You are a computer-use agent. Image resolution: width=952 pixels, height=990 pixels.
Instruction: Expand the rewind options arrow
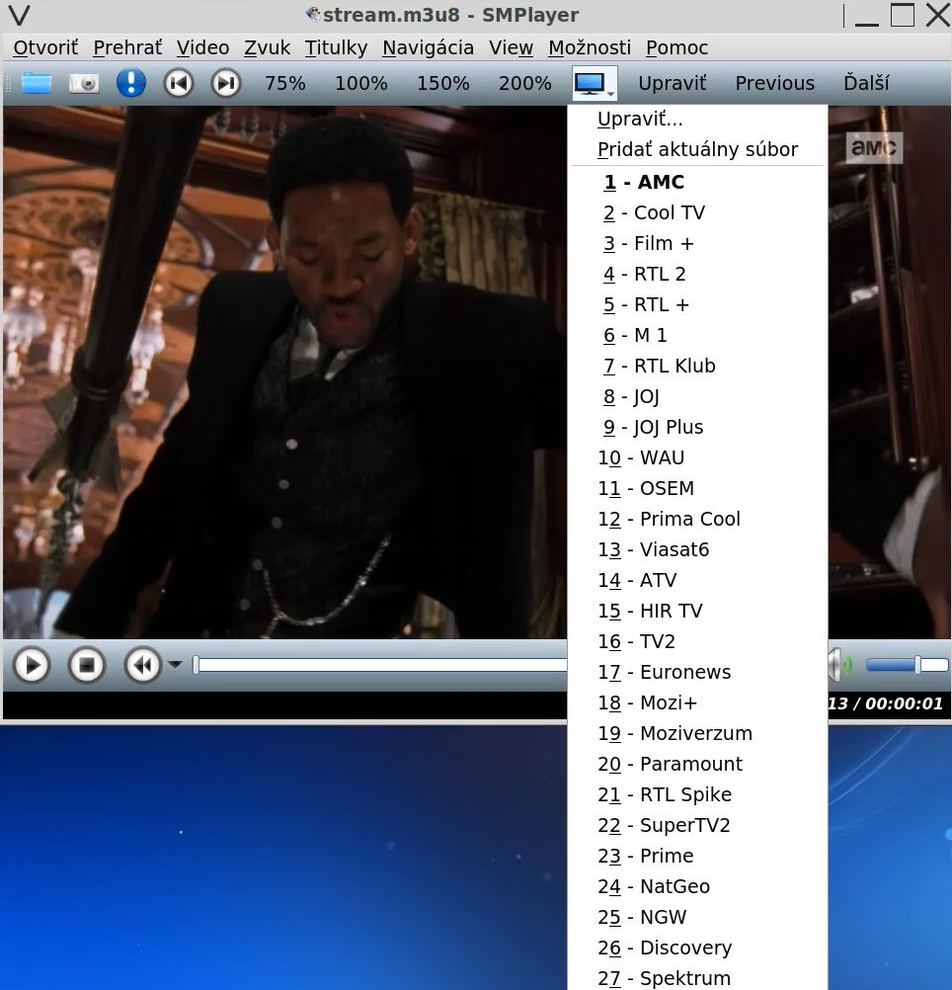coord(175,666)
